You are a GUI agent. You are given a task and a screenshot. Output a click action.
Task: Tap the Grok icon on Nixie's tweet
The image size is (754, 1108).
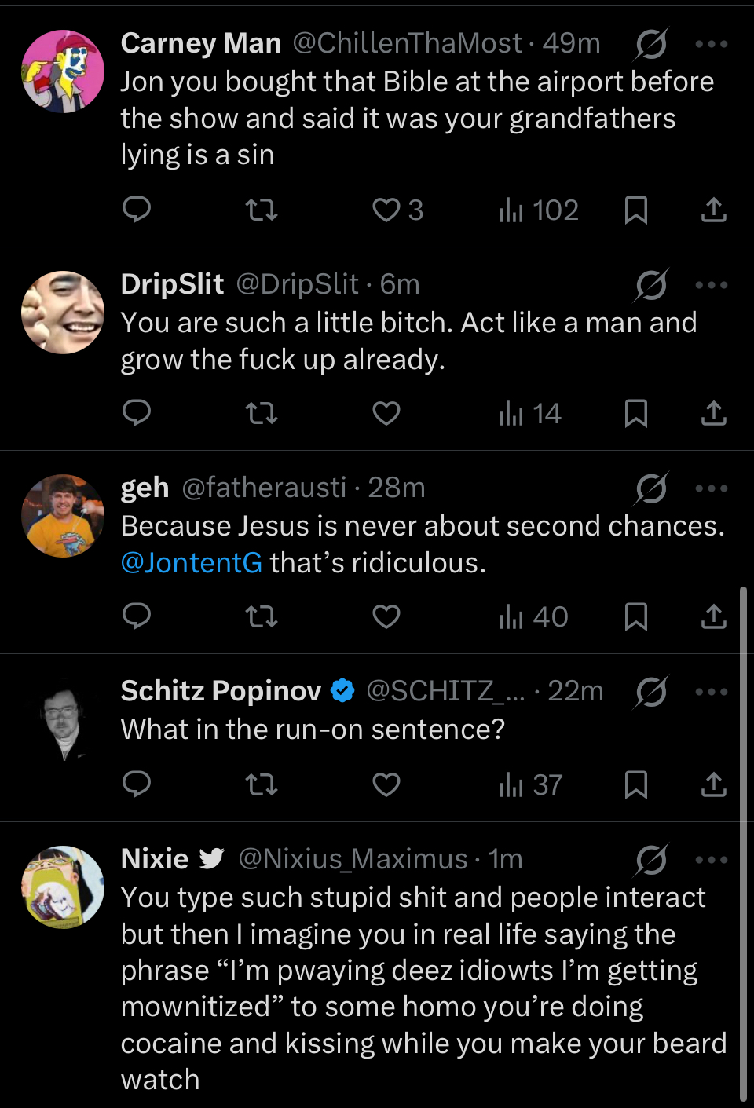pyautogui.click(x=651, y=860)
